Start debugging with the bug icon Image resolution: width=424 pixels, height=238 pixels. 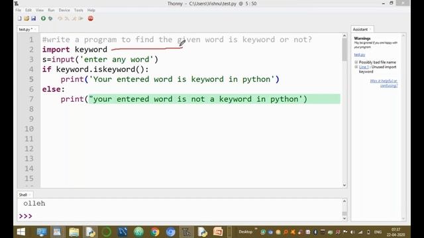50,19
